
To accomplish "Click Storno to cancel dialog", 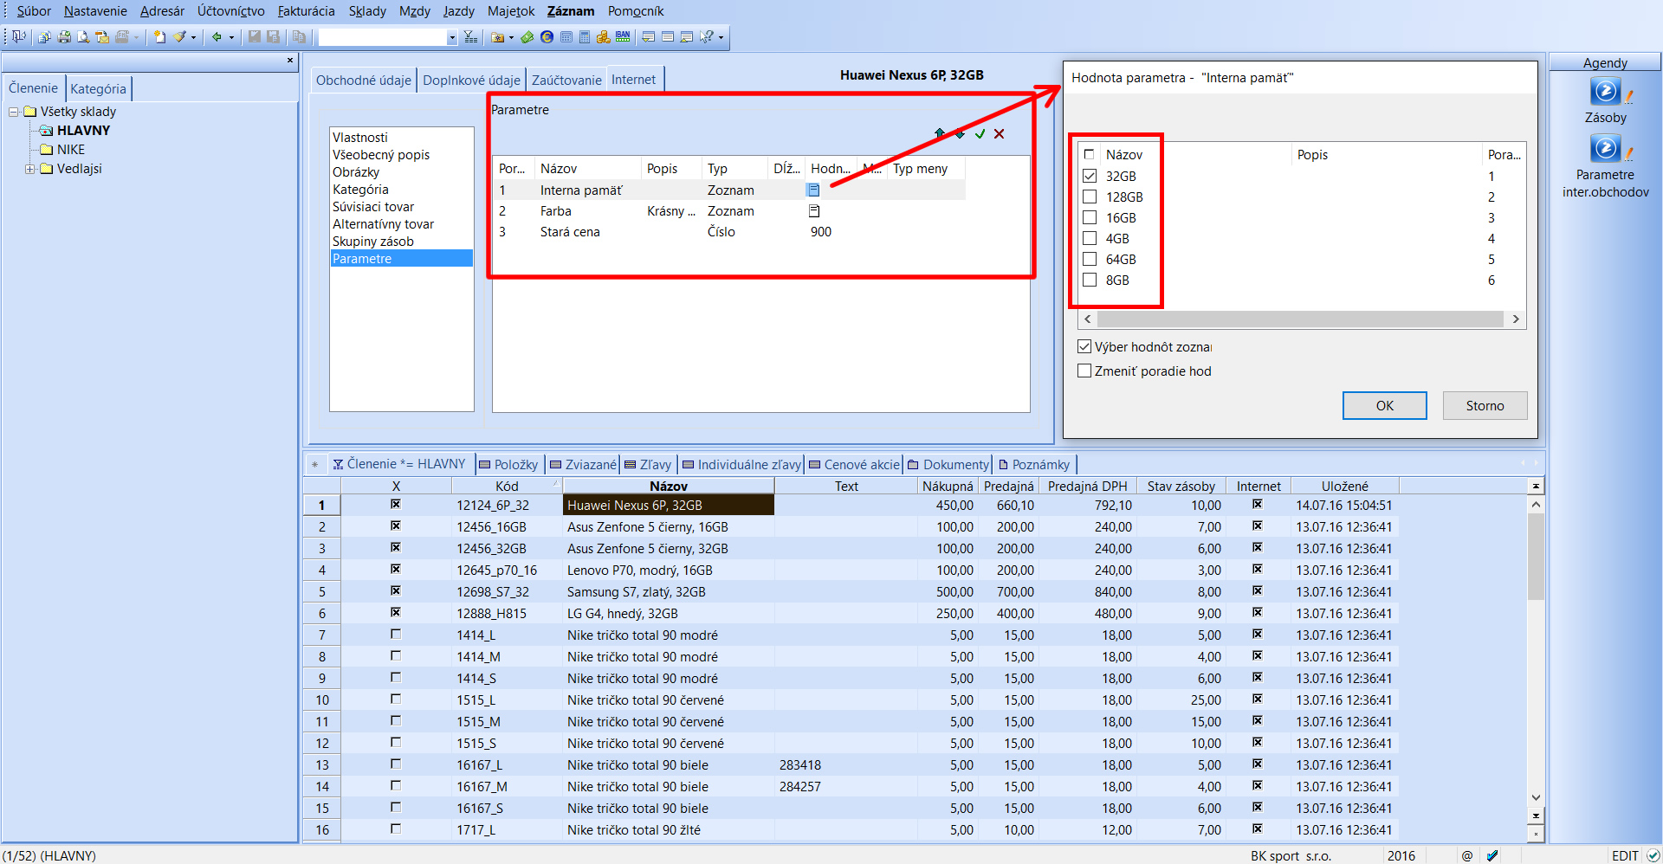I will pos(1485,406).
